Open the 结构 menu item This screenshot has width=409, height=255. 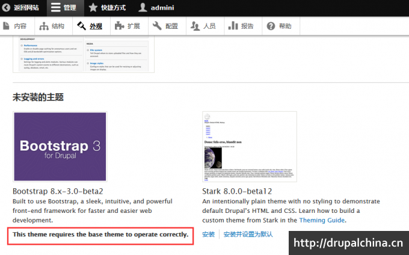coord(58,26)
